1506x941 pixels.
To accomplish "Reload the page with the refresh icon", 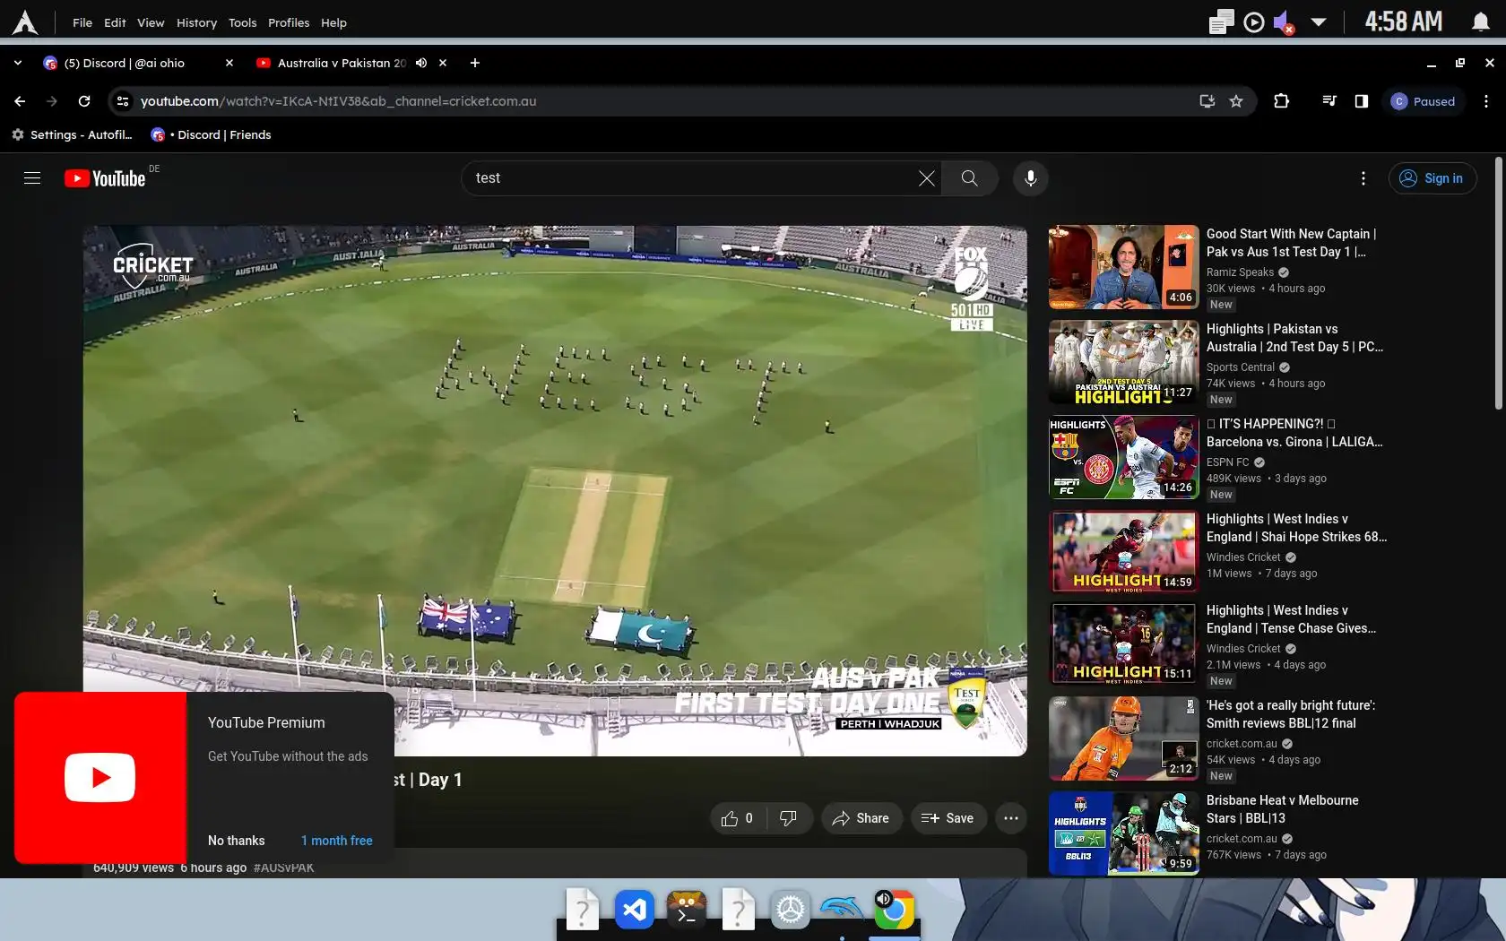I will pos(84,101).
